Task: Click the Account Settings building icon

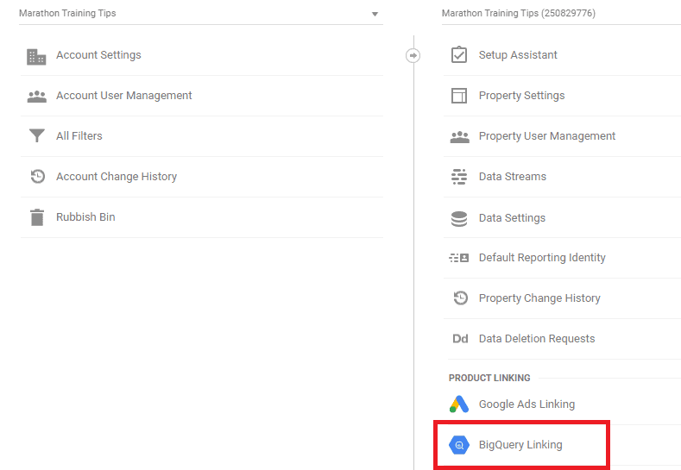Action: [36, 56]
